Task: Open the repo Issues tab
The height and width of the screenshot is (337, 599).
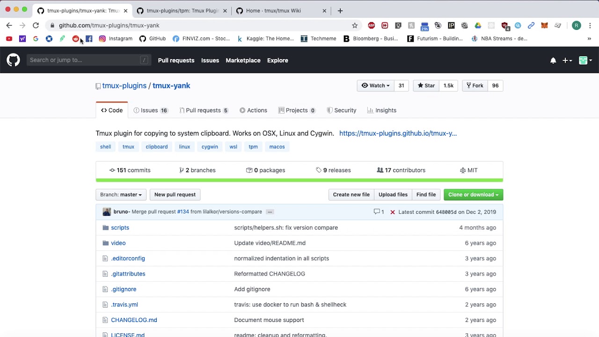Action: click(x=150, y=110)
